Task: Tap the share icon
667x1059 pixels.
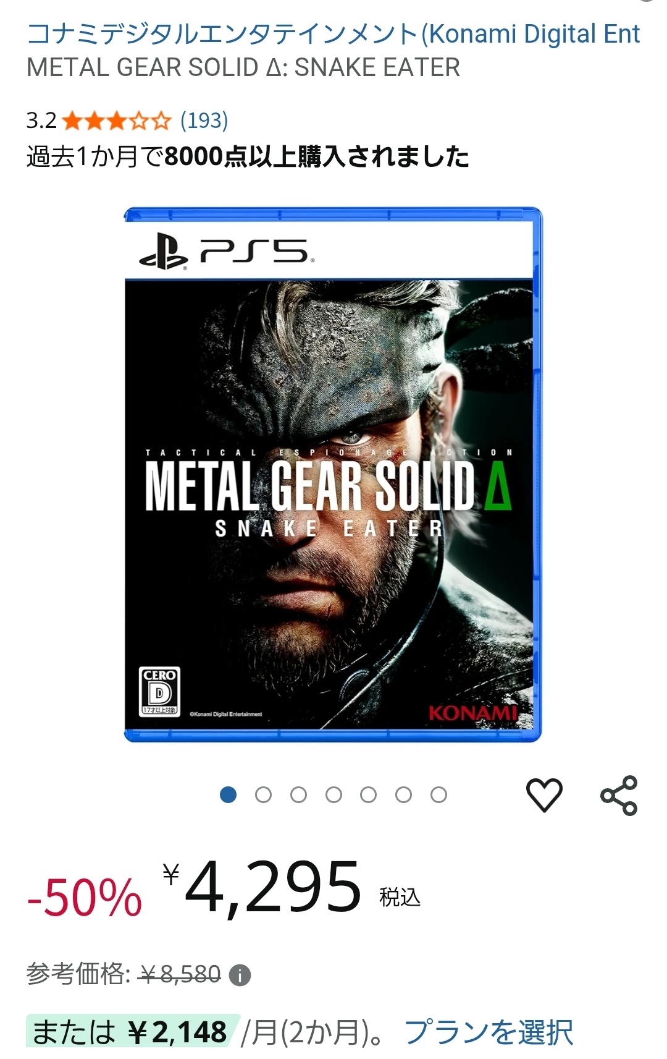Action: [619, 795]
